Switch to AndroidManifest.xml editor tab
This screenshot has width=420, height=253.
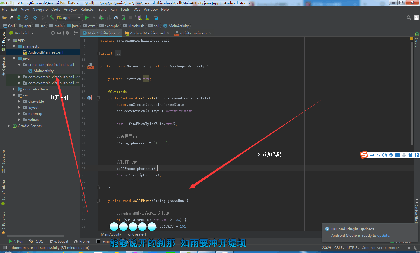click(x=147, y=33)
